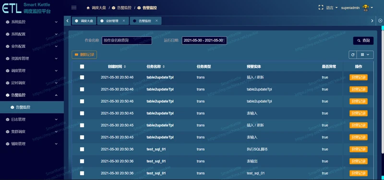Click the circled X close-all-tabs icon
Viewport: 384px width, 180px height.
(380, 21)
